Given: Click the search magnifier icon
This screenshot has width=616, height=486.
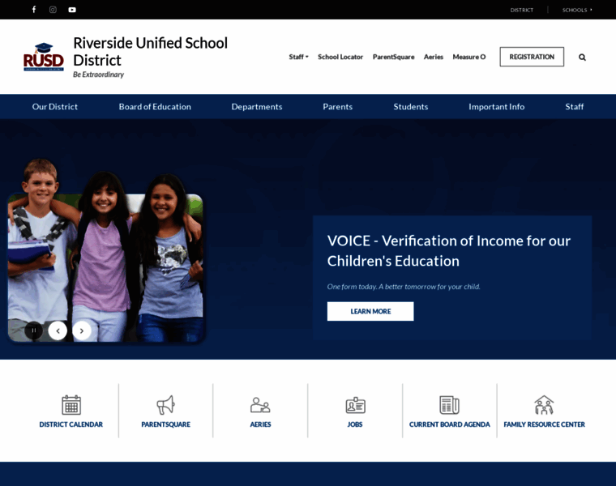Looking at the screenshot, I should point(582,58).
